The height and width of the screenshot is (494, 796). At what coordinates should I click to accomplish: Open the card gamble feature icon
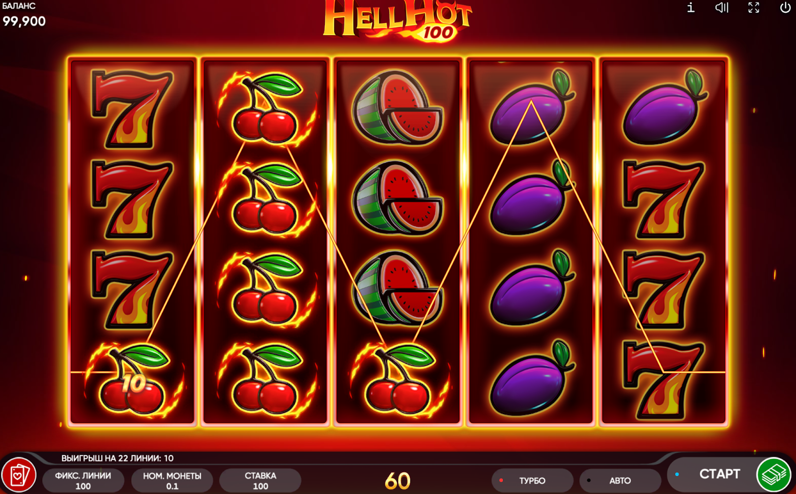[18, 475]
